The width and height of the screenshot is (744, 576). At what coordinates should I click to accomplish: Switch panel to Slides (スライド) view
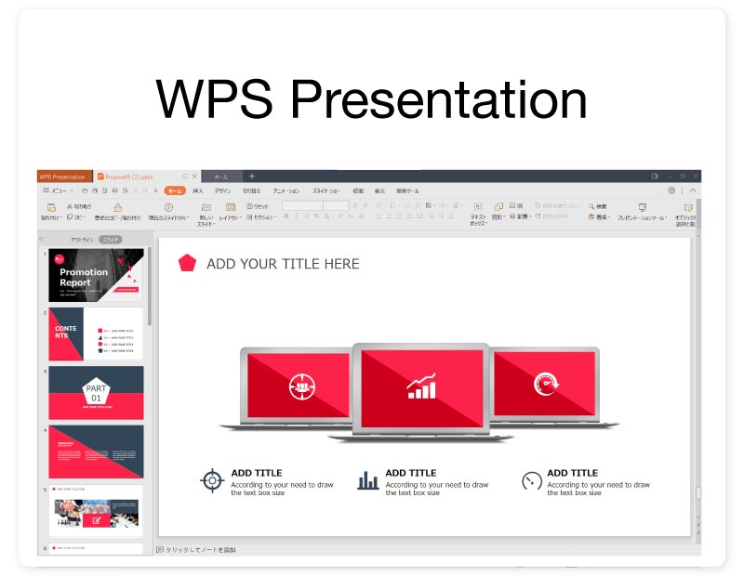111,239
